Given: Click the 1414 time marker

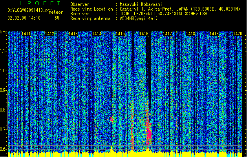Looking at the screenshot, I should click(x=97, y=33).
